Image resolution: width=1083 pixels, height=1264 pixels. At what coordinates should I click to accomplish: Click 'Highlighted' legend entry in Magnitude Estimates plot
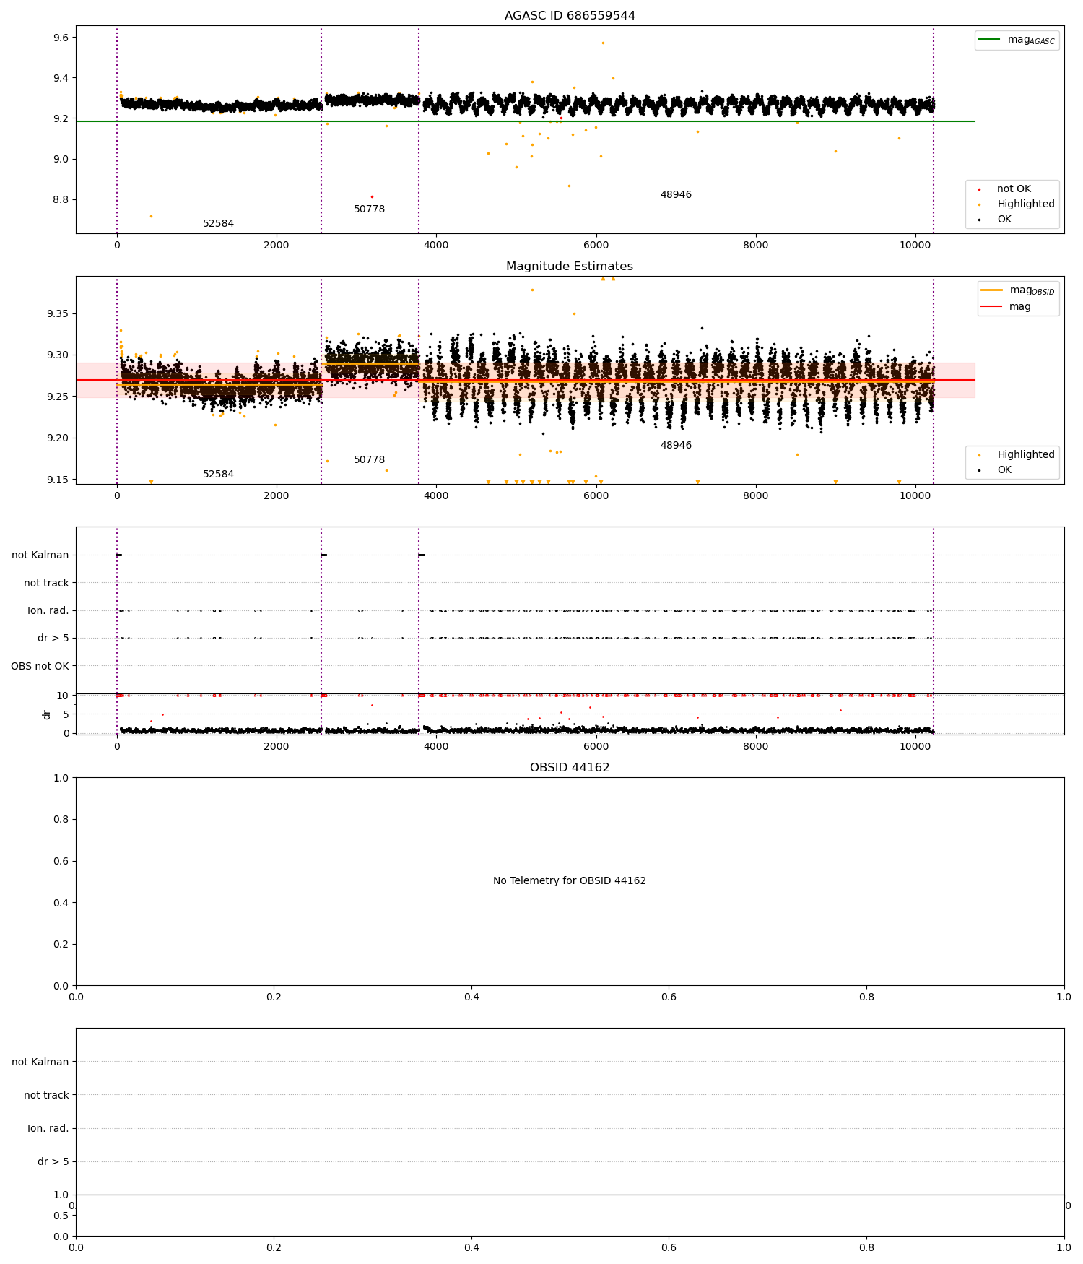click(1017, 455)
